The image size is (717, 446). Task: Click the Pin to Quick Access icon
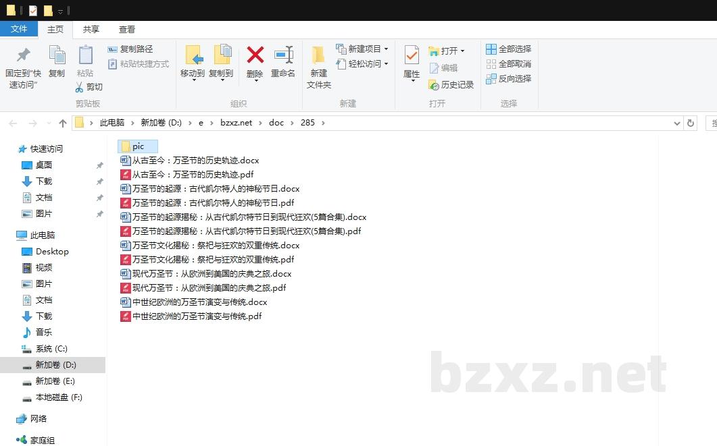tap(23, 55)
